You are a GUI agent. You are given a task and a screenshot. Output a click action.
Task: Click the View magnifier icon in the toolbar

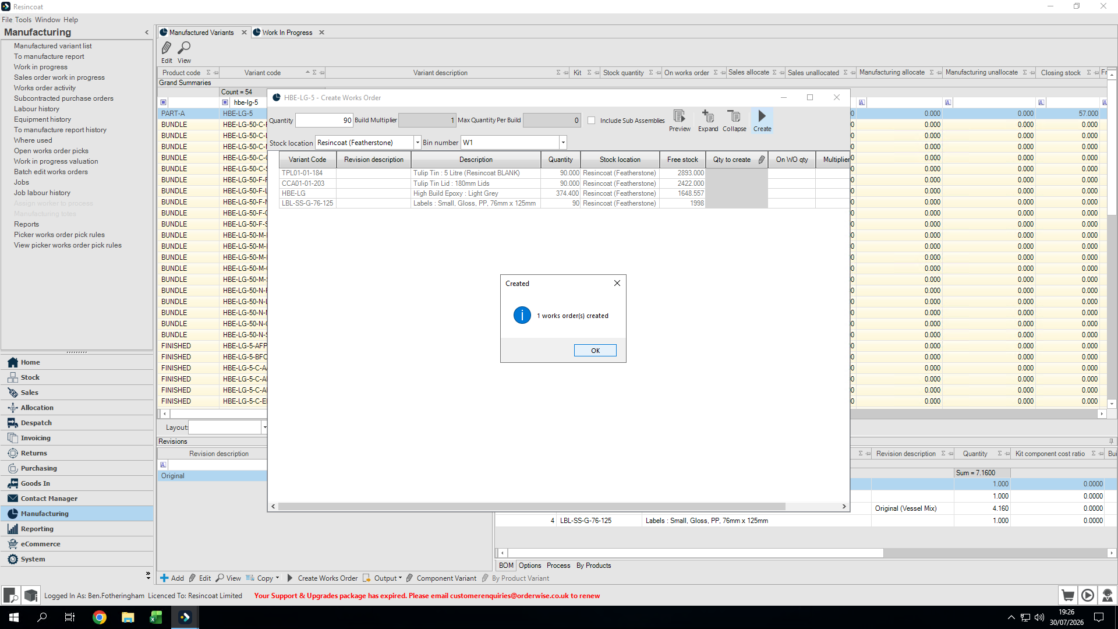pyautogui.click(x=184, y=52)
